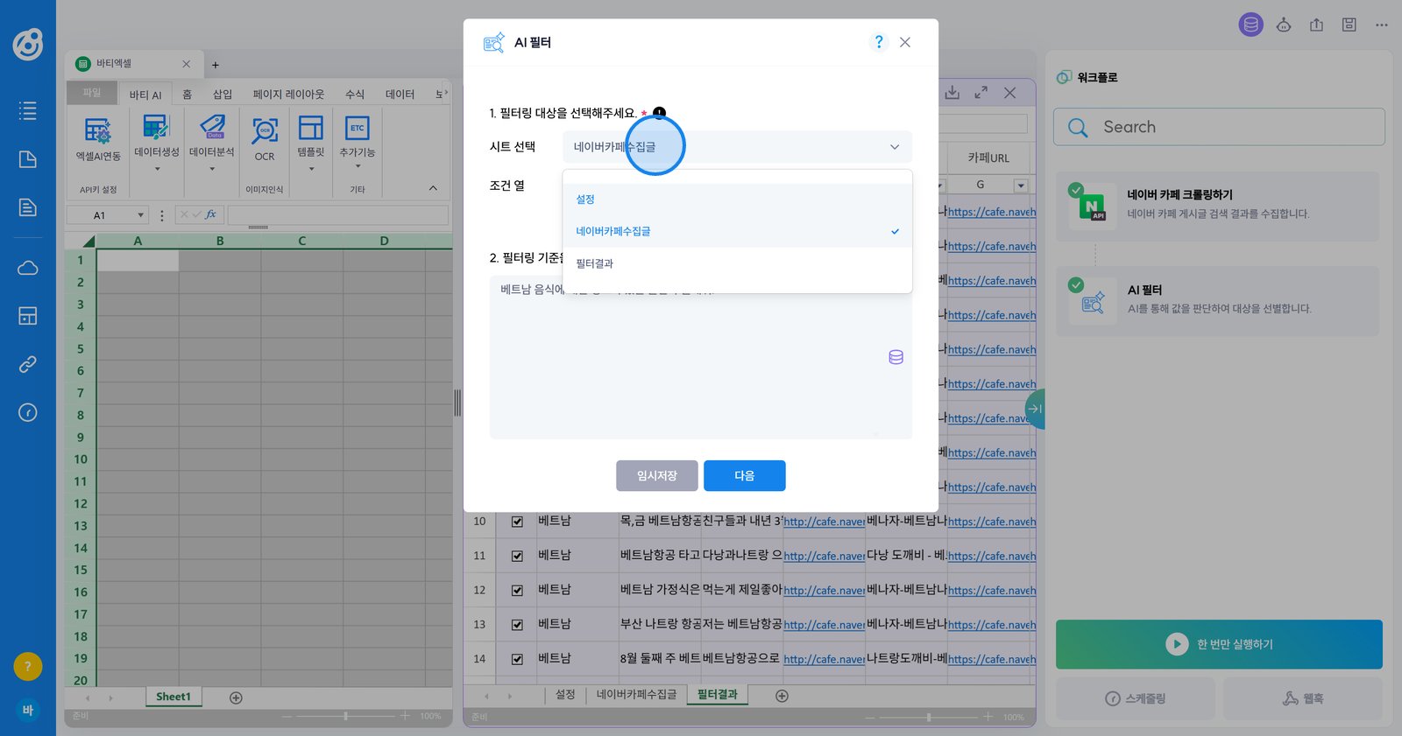This screenshot has width=1402, height=736.
Task: Expand the 템플릿 ribbon dropdown
Action: (311, 169)
